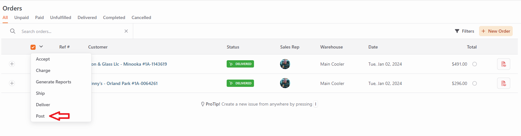Image resolution: width=521 pixels, height=136 pixels.
Task: Collapse the bulk actions chevron dropdown
Action: pos(41,47)
